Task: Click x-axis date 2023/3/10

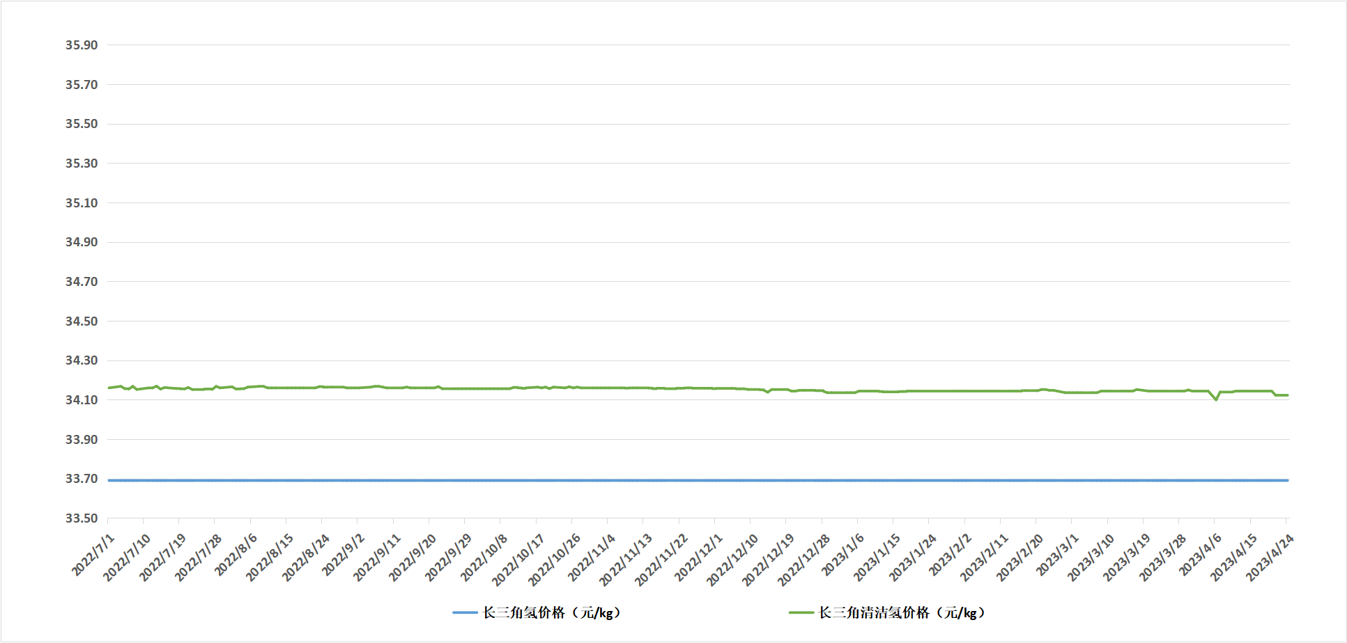Action: (1091, 558)
